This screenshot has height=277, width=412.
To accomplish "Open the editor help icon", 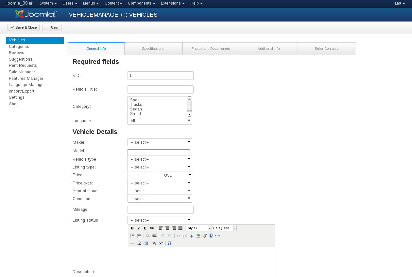I will pyautogui.click(x=211, y=236).
